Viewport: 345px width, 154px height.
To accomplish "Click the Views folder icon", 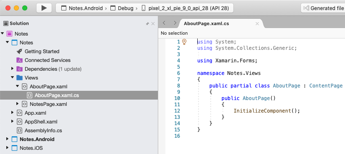I will pyautogui.click(x=19, y=78).
